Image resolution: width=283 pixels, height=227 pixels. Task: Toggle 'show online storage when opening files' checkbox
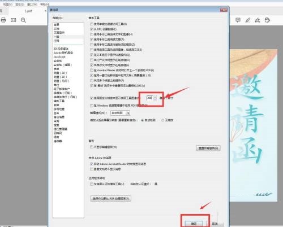tap(92, 60)
